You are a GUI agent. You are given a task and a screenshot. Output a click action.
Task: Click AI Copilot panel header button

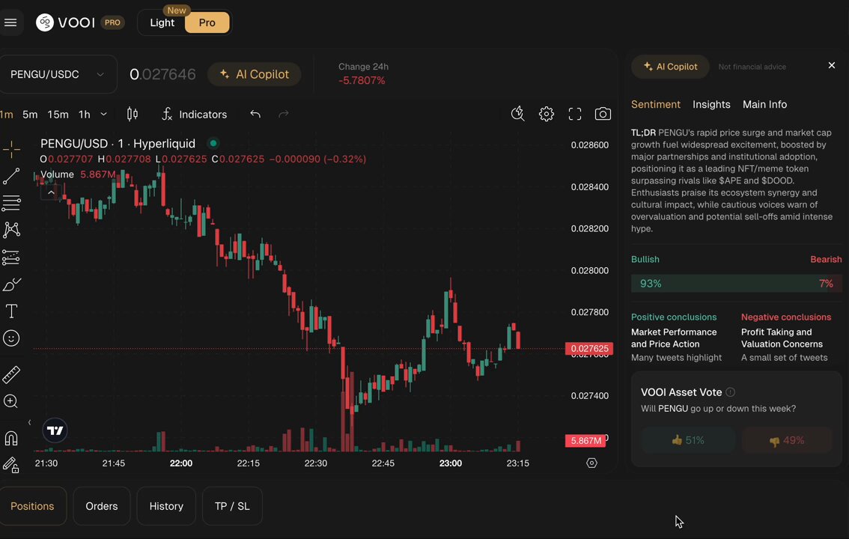670,67
